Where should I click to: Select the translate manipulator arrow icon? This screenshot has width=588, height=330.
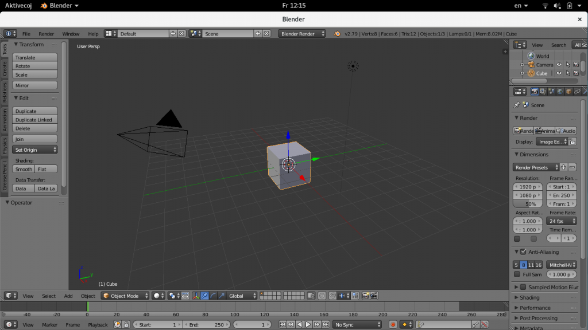204,296
